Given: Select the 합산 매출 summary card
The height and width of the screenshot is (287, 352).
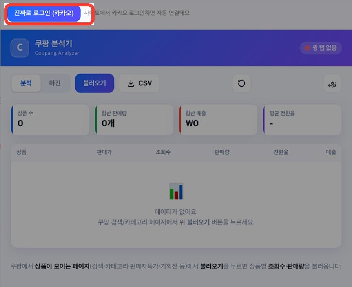Looking at the screenshot, I should pyautogui.click(x=218, y=120).
